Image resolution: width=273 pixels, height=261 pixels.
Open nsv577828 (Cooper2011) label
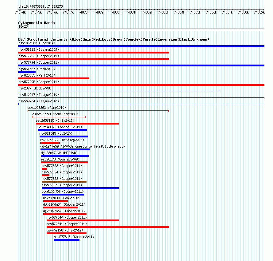point(62,179)
